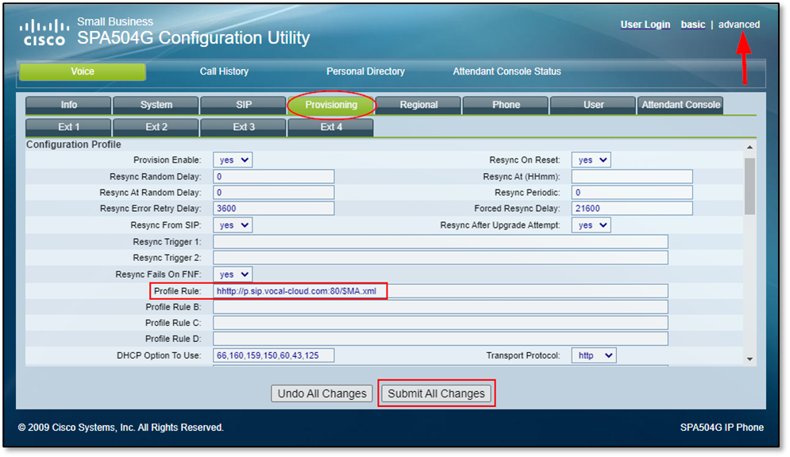Screen dimensions: 790x457
Task: Focus Resync Error Retry Delay field
Action: point(274,209)
